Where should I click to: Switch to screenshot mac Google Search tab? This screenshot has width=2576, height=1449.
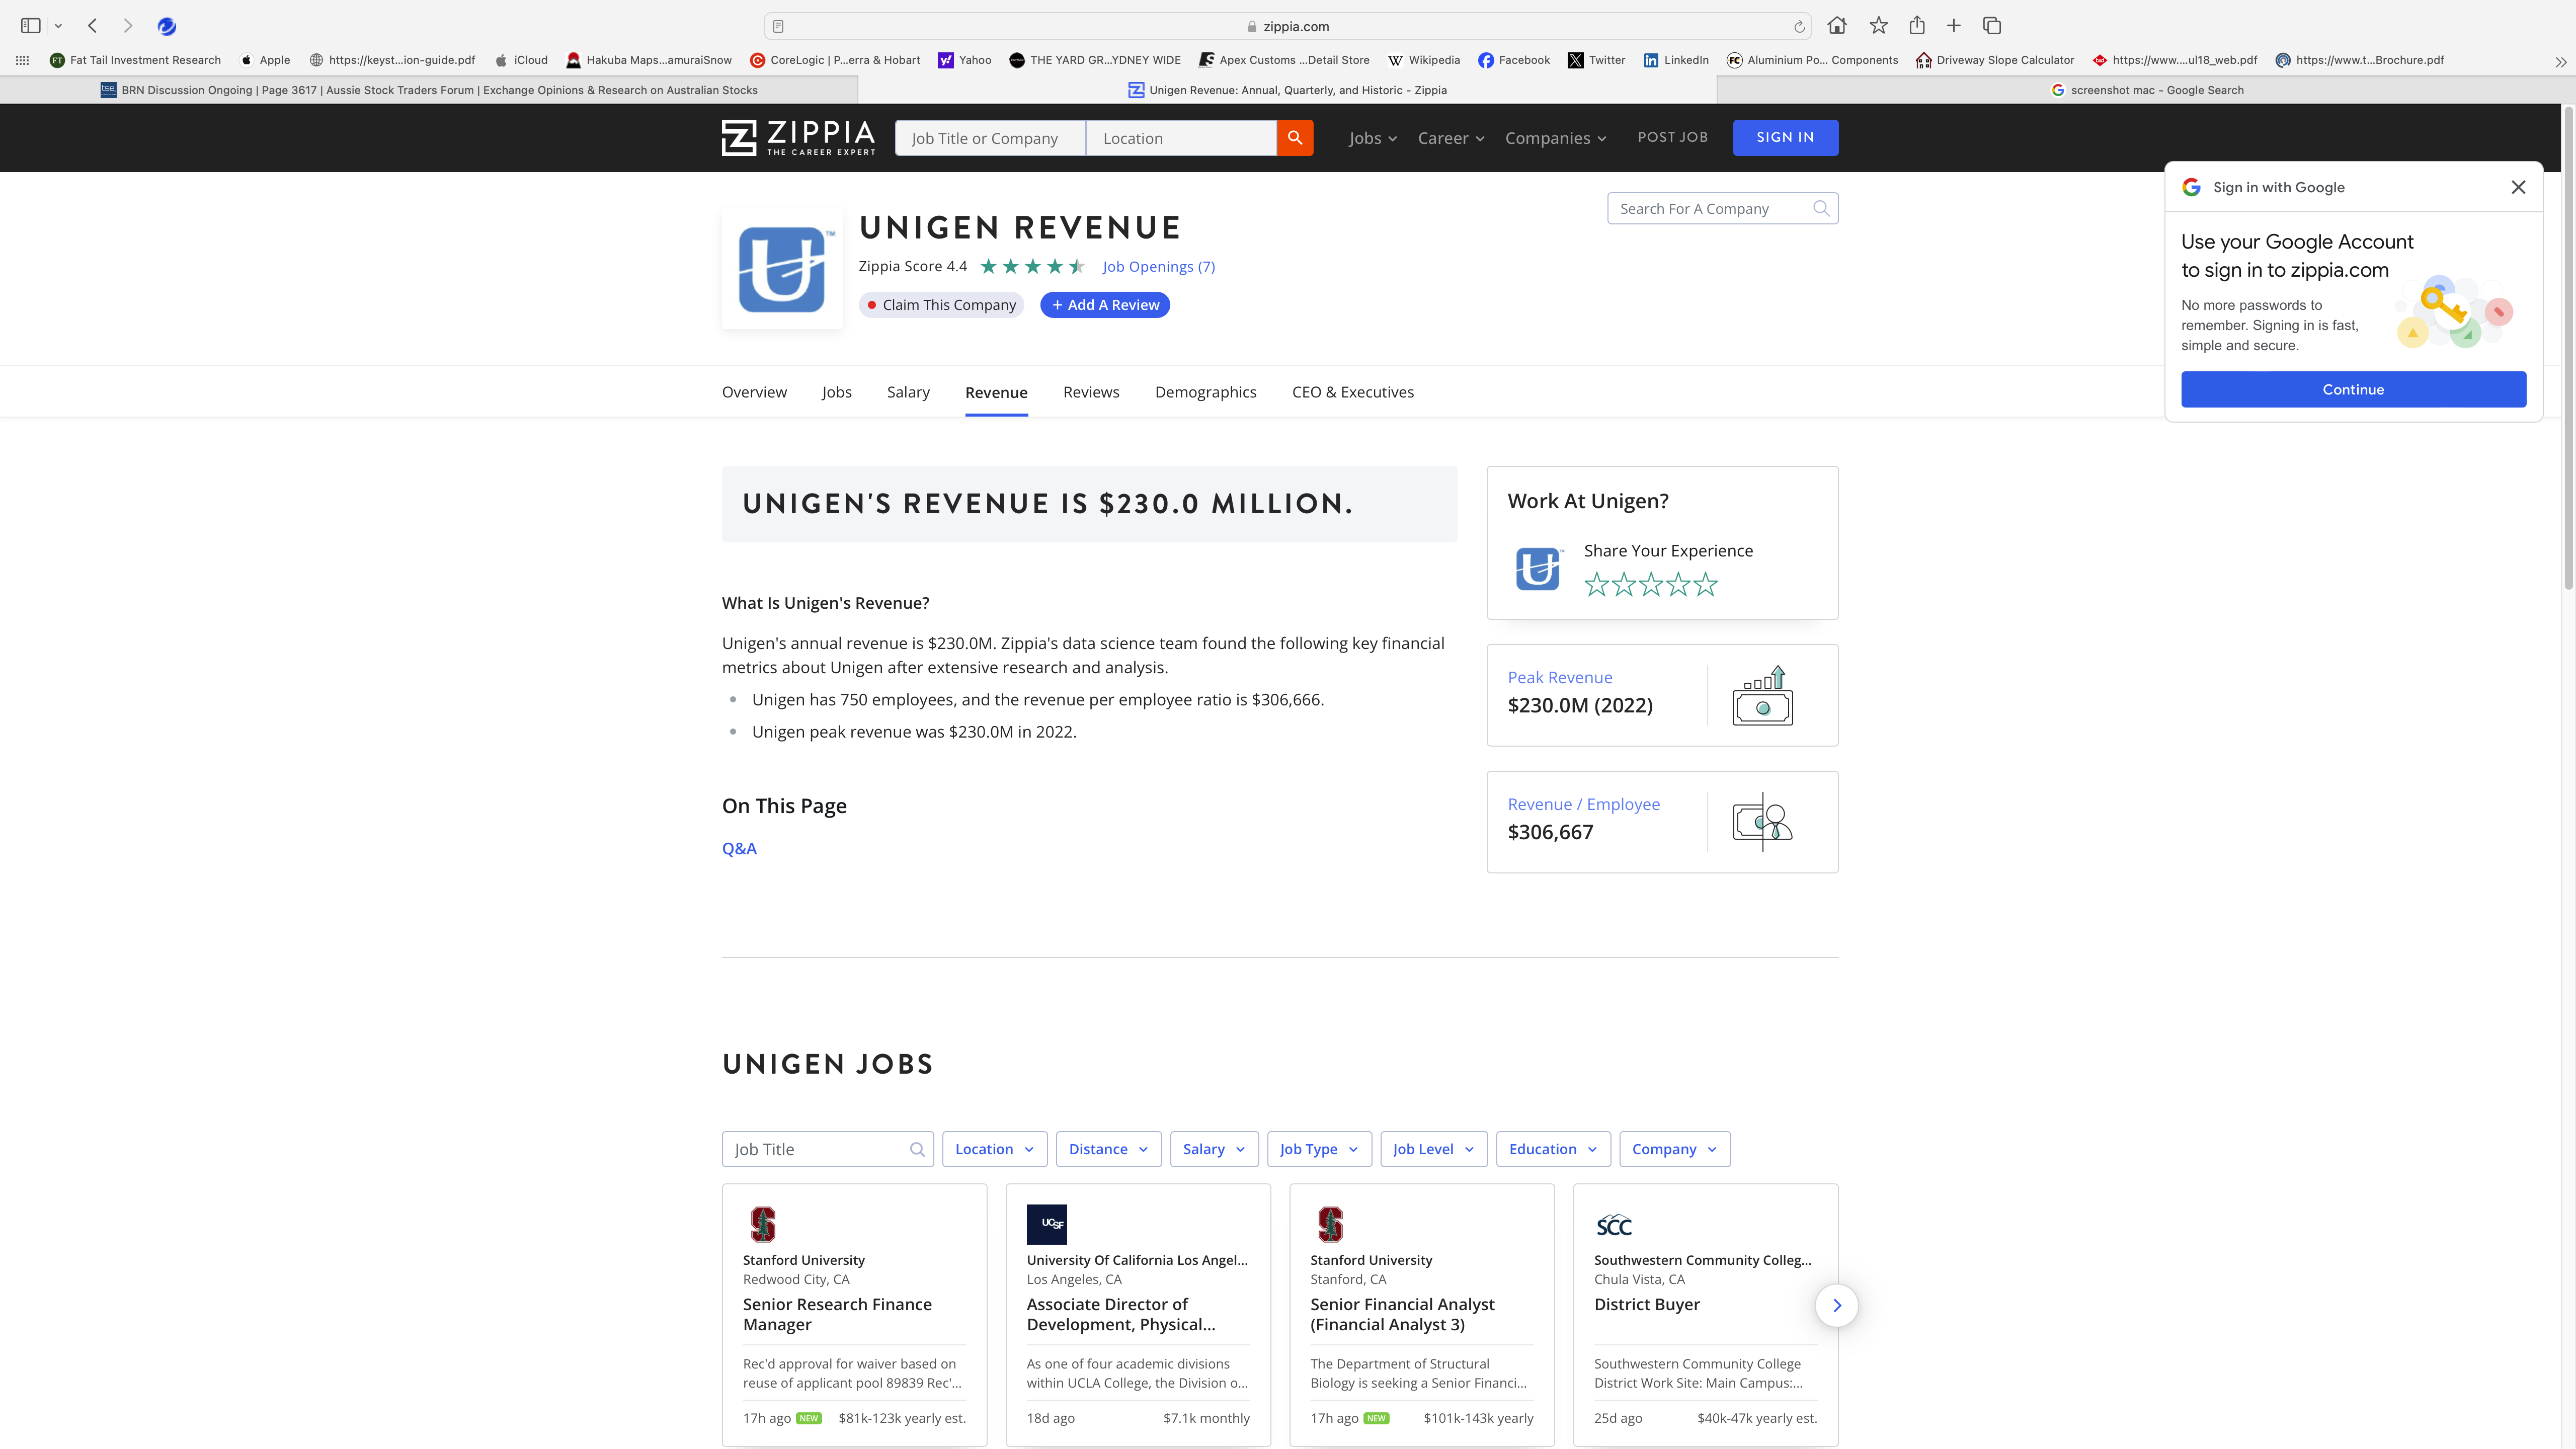click(2146, 90)
